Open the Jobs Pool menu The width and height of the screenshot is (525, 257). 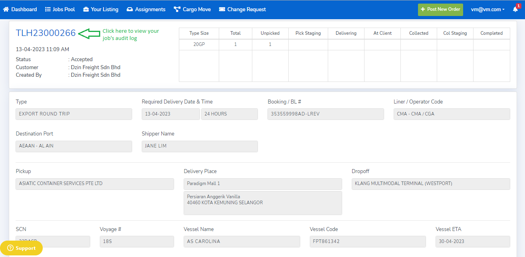point(63,9)
